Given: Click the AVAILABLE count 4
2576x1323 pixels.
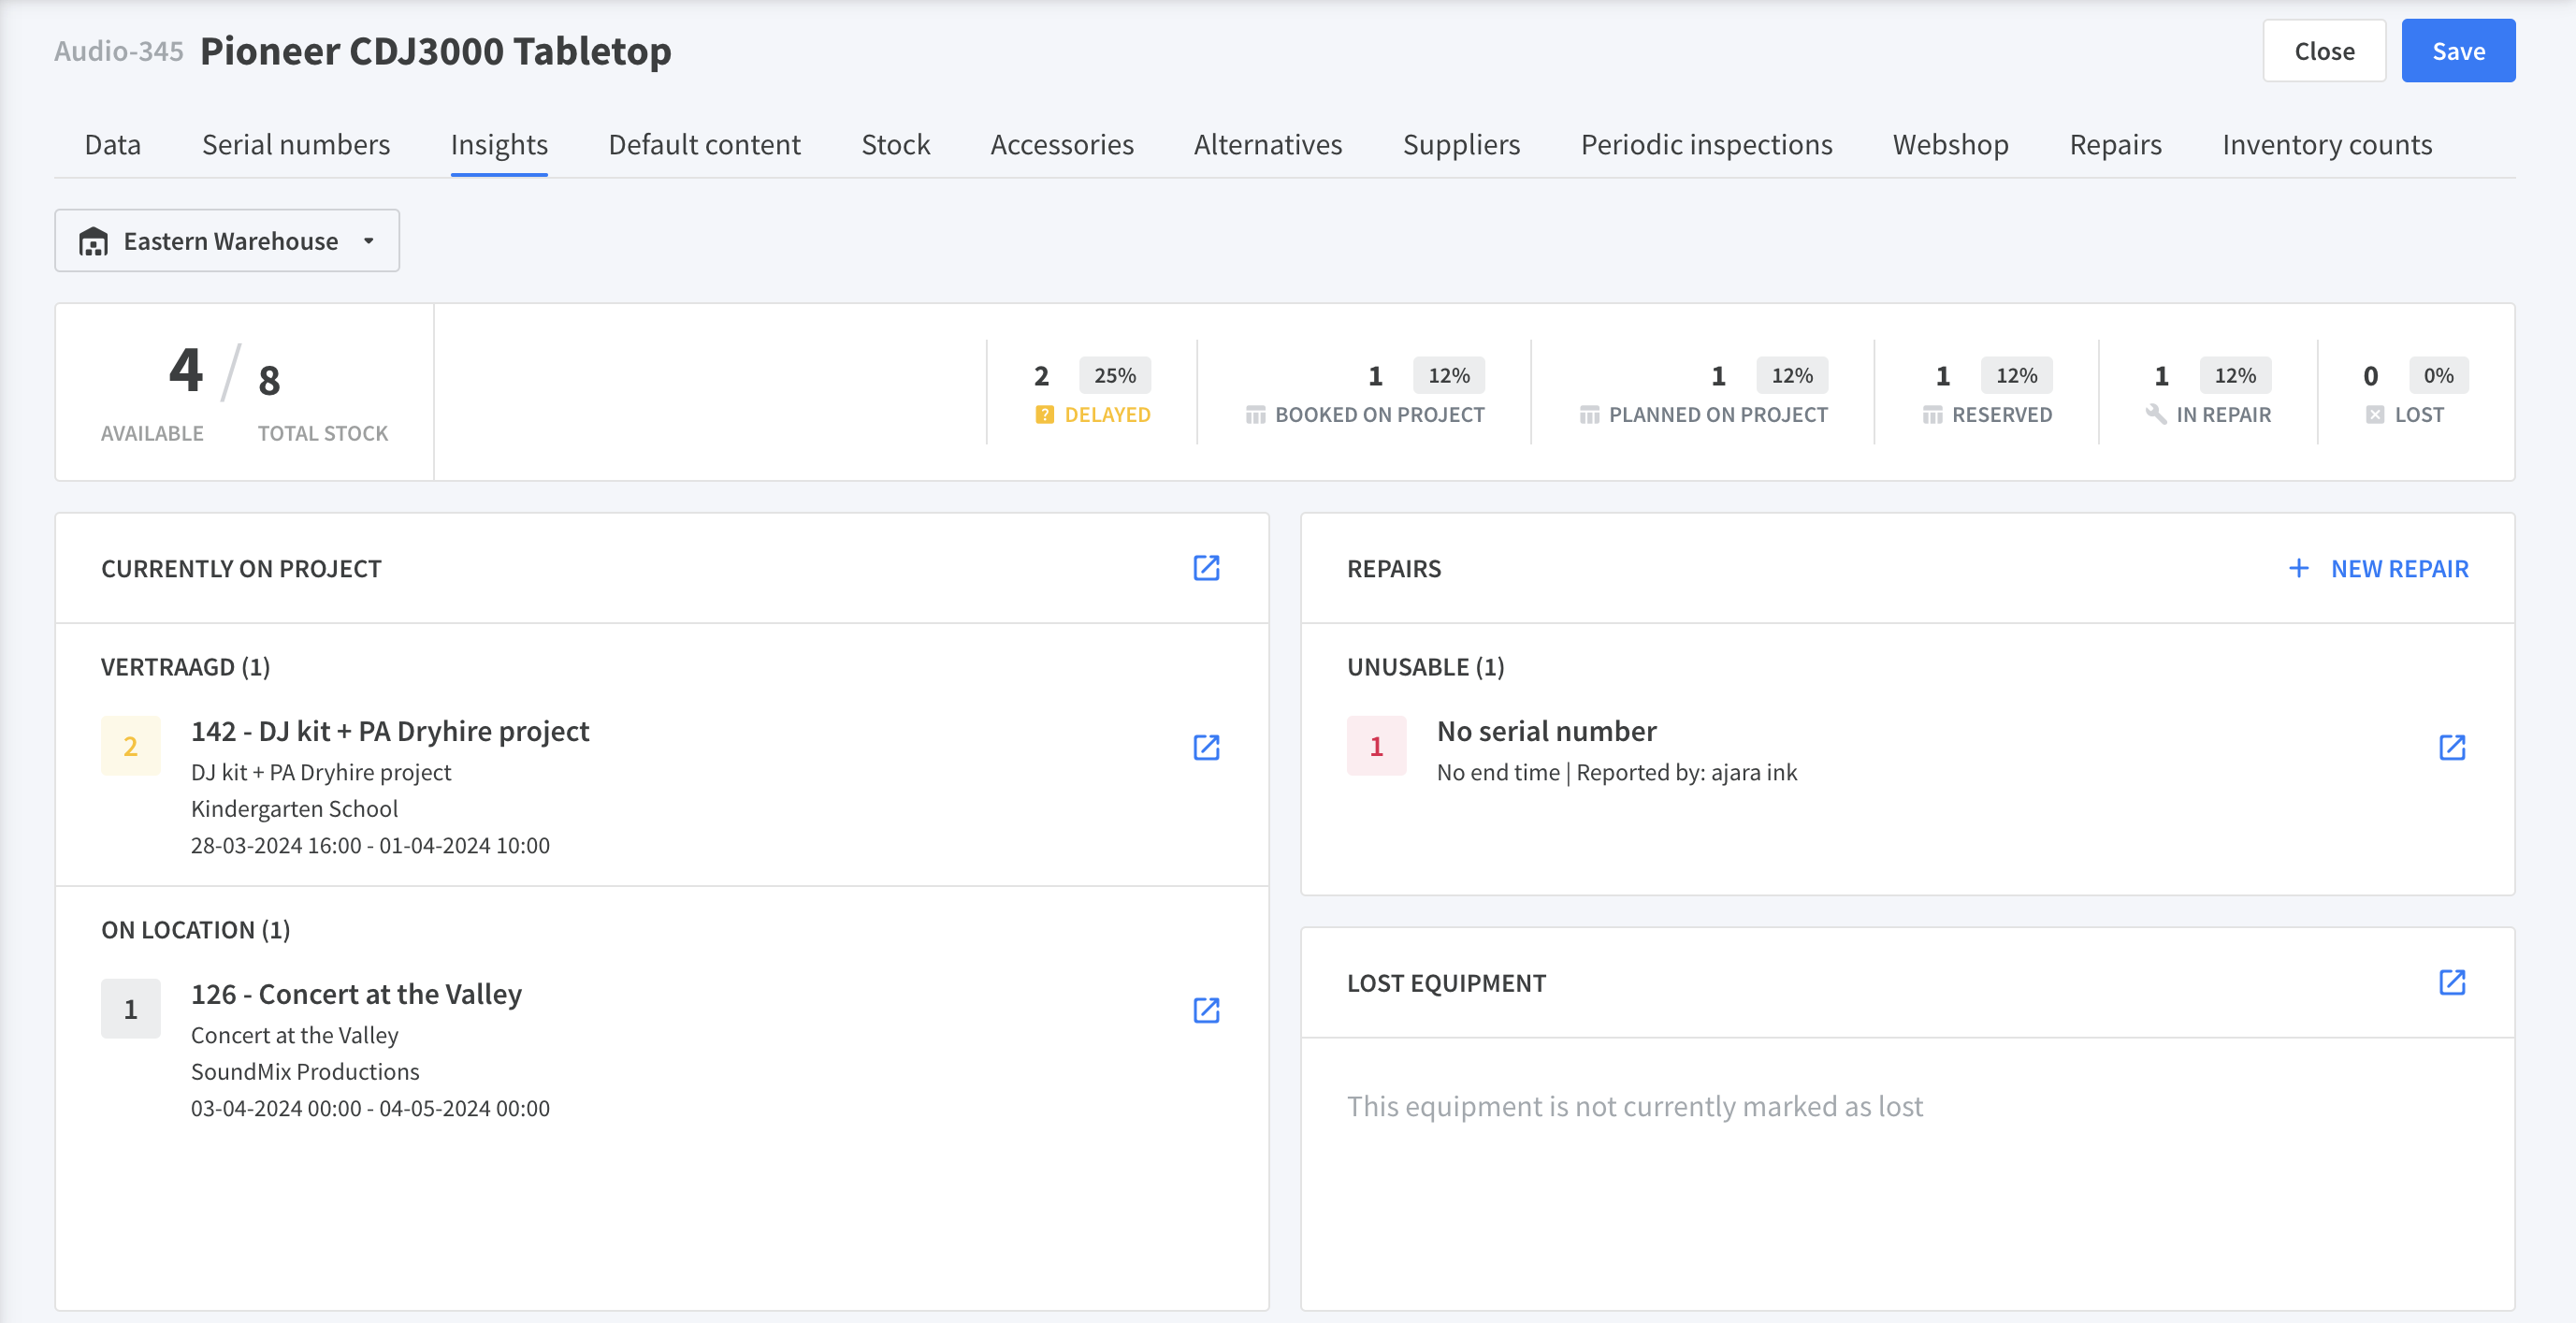Looking at the screenshot, I should (x=186, y=370).
